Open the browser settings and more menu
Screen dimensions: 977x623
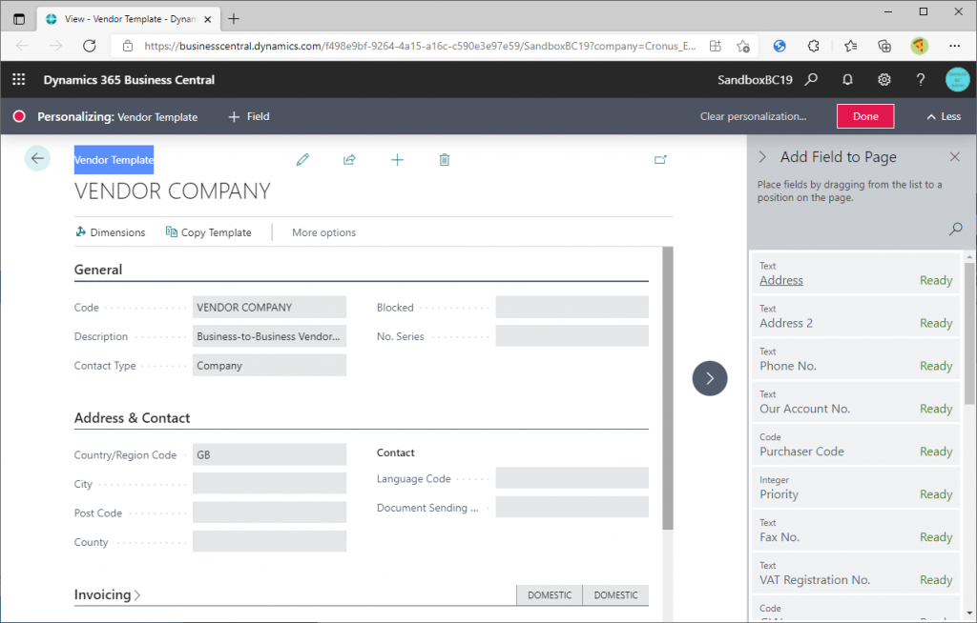click(954, 46)
